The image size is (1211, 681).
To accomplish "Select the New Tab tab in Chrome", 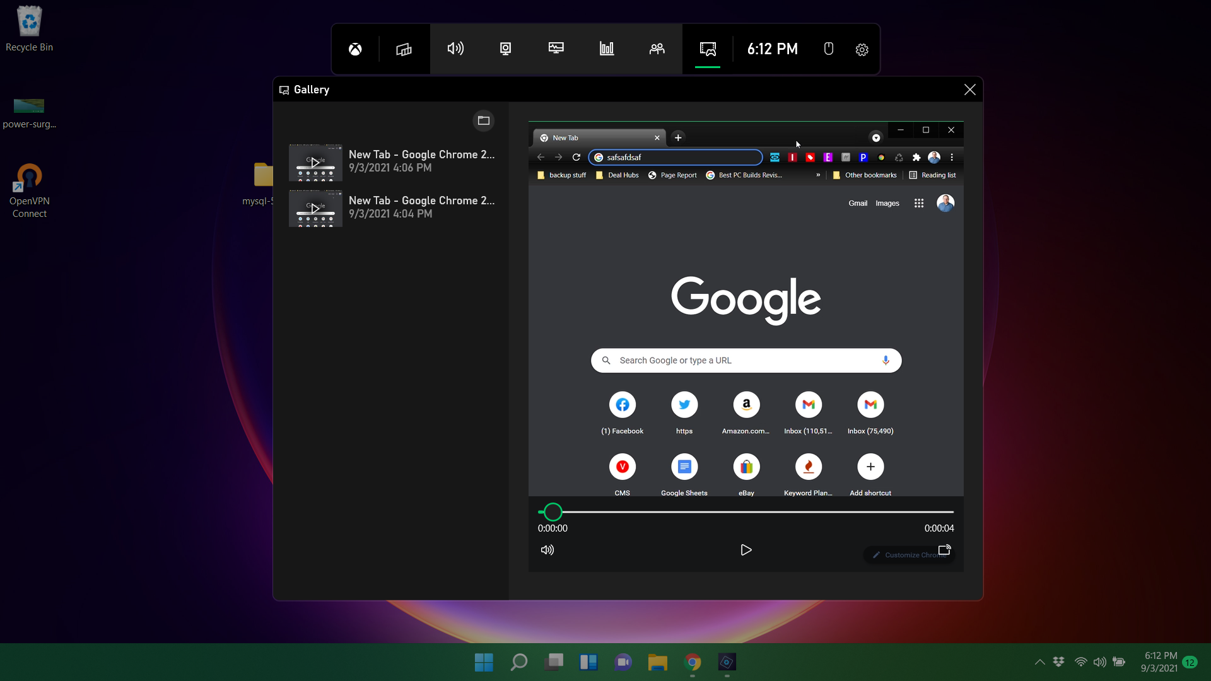I will click(597, 137).
